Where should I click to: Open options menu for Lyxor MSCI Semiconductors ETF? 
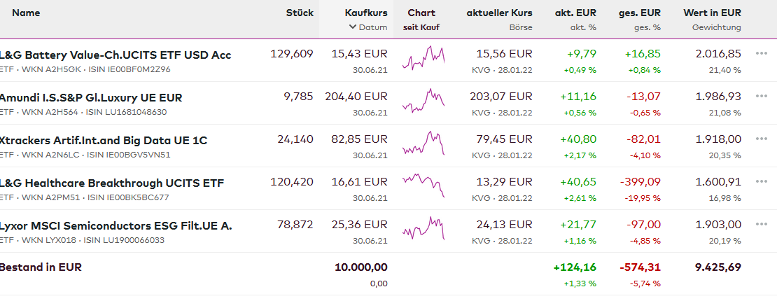(x=762, y=225)
